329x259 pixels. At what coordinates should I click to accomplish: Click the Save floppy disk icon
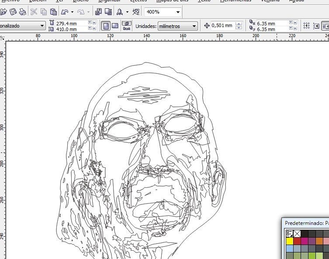click(x=13, y=12)
